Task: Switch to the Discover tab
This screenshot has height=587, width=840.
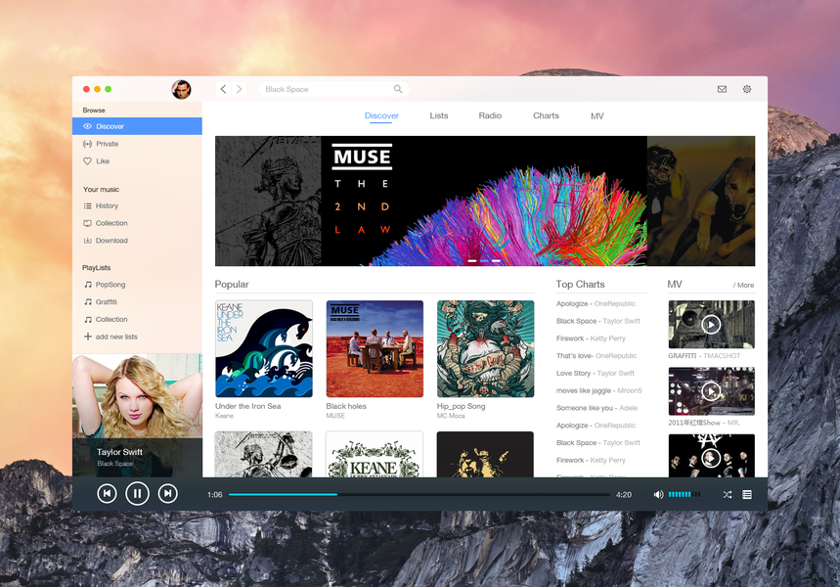Action: pos(381,115)
